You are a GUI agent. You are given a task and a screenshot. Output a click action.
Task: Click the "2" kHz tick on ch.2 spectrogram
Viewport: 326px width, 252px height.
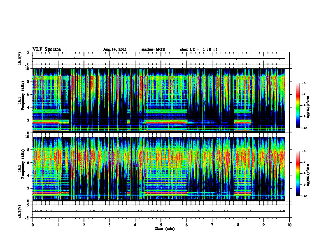click(29, 188)
